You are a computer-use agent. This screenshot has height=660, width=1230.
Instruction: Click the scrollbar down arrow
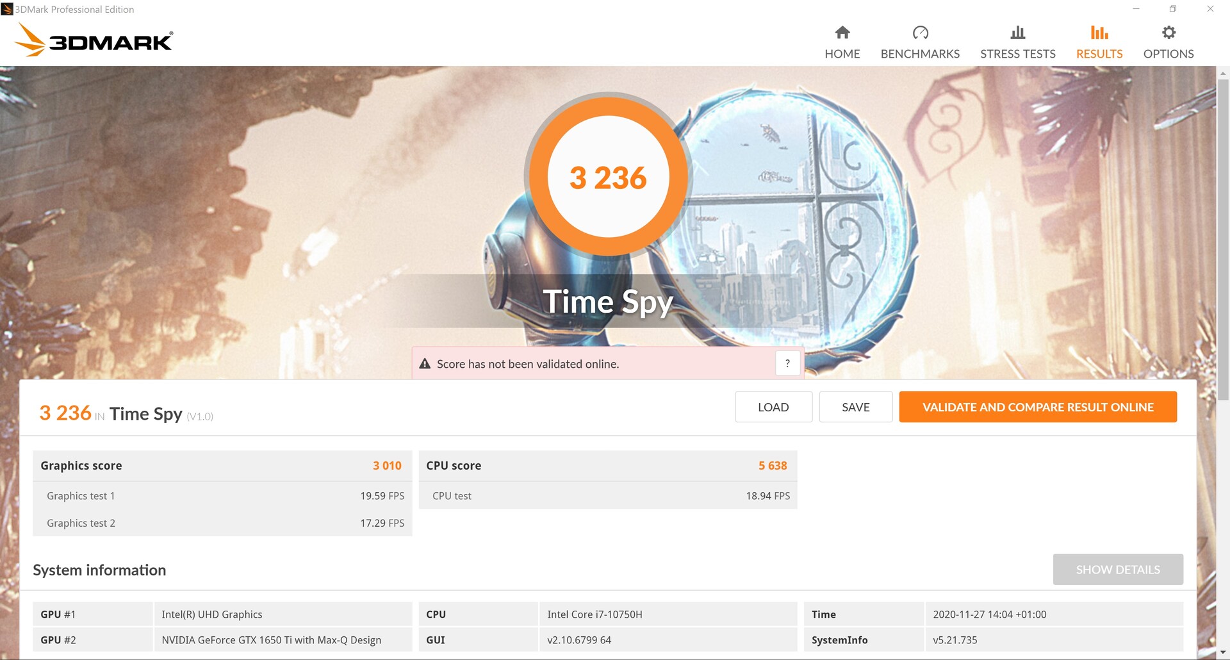1222,653
